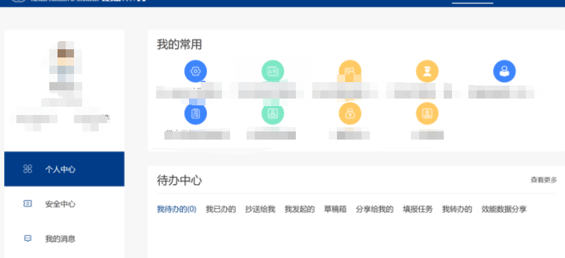
Task: Open the yellow document-and-person shortcut
Action: tap(350, 71)
